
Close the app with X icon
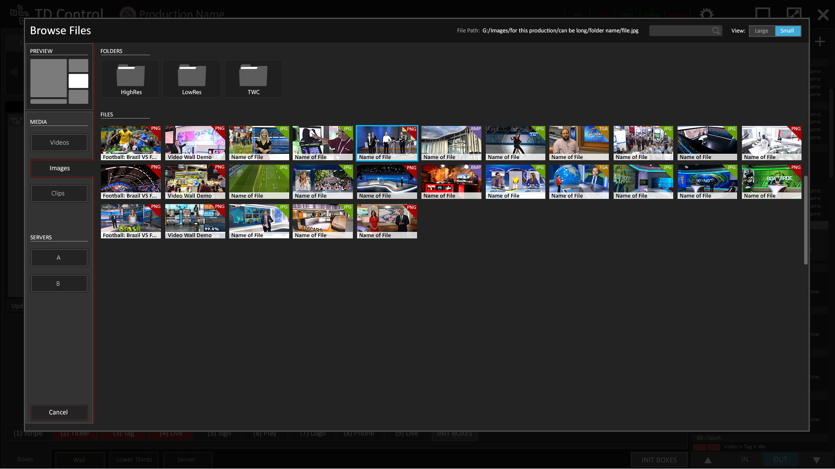823,15
